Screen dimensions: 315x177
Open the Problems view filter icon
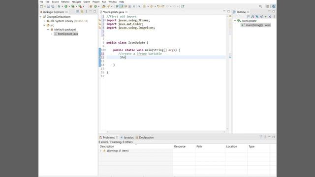click(261, 137)
